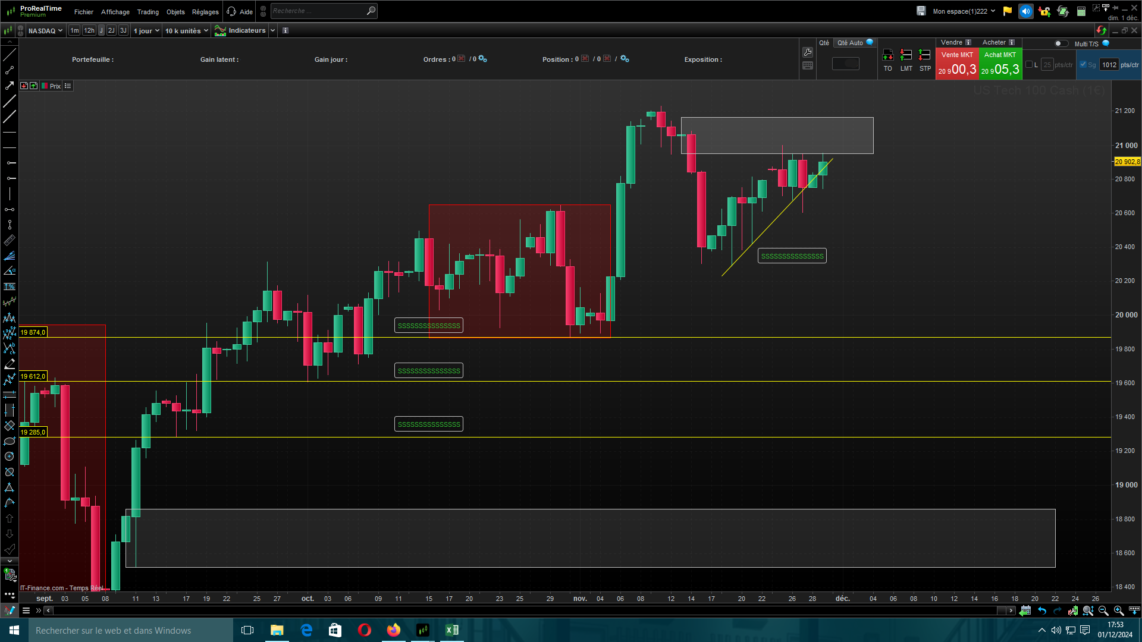Select the trend line drawing tool
1142x642 pixels.
pyautogui.click(x=10, y=55)
